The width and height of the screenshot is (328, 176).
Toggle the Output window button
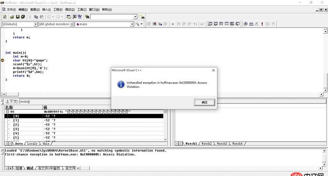coord(74,17)
